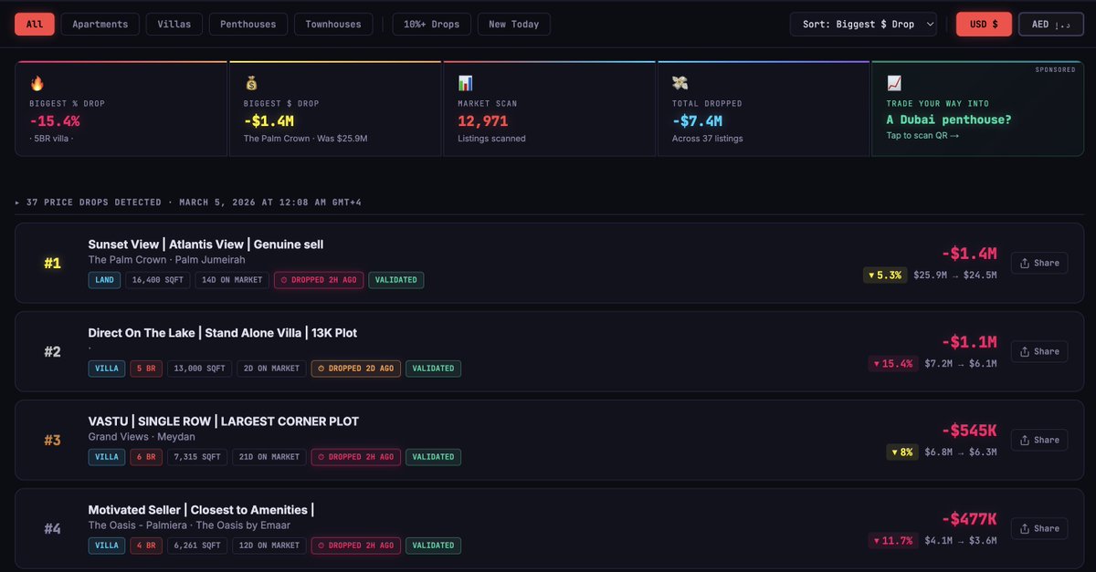Click the -$7.4M total dropped value

(x=697, y=120)
